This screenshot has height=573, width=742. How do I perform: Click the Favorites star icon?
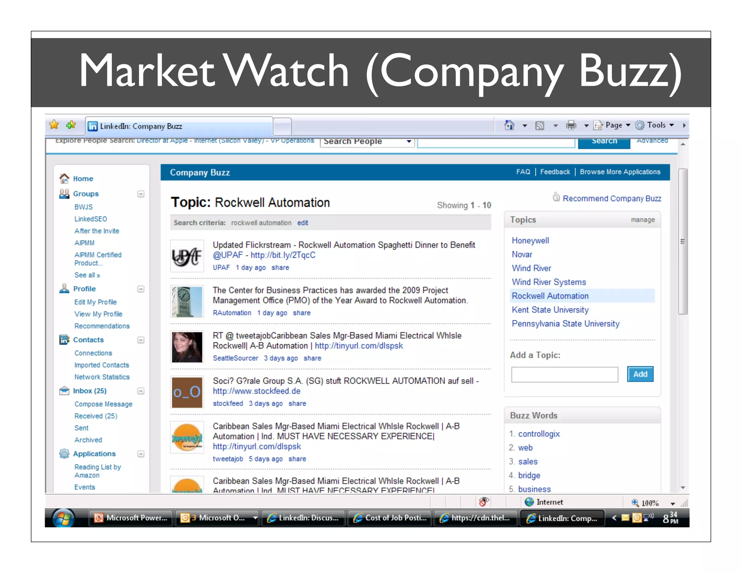pos(54,125)
